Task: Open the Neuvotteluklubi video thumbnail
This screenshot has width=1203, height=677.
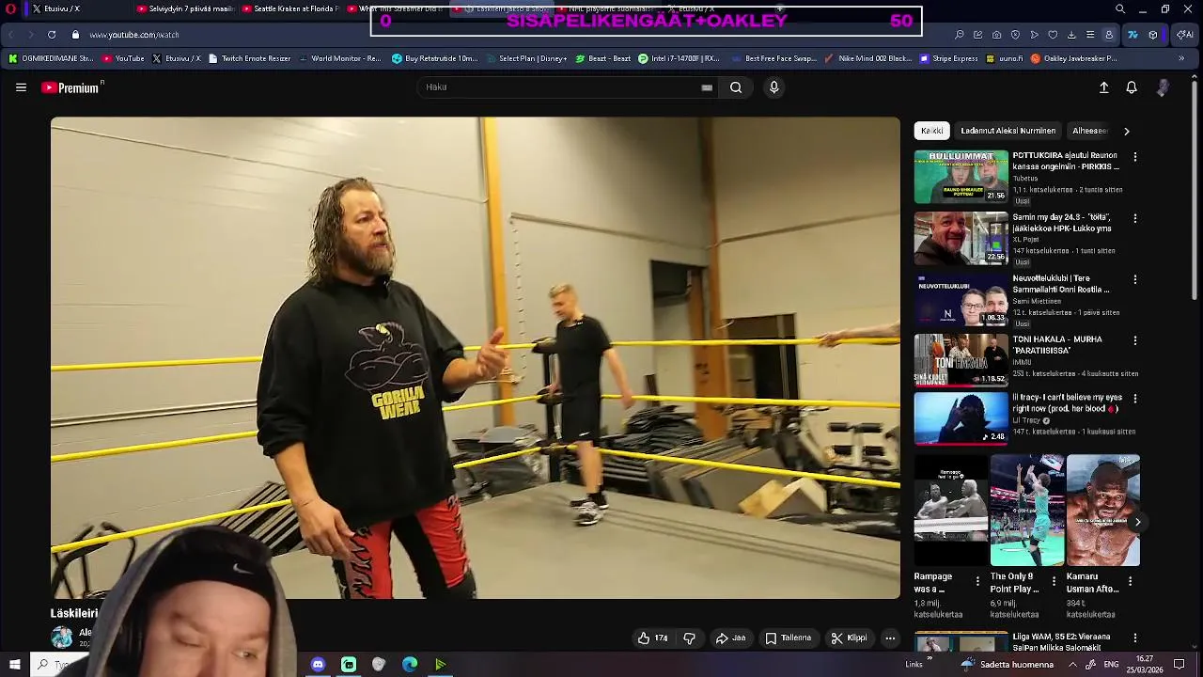Action: 961,299
